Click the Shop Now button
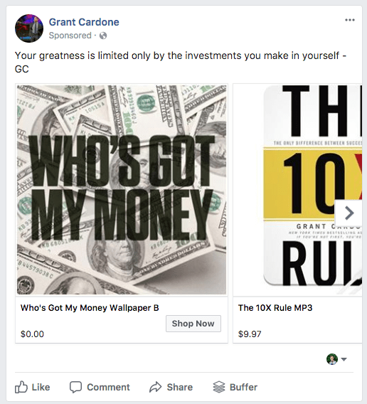Screen dimensions: 367x404 (x=193, y=324)
